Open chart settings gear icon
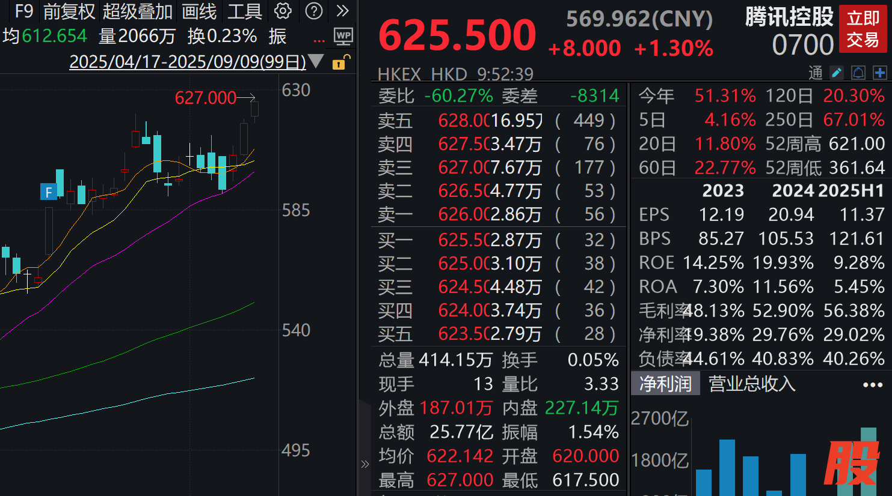This screenshot has height=496, width=892. 283,11
